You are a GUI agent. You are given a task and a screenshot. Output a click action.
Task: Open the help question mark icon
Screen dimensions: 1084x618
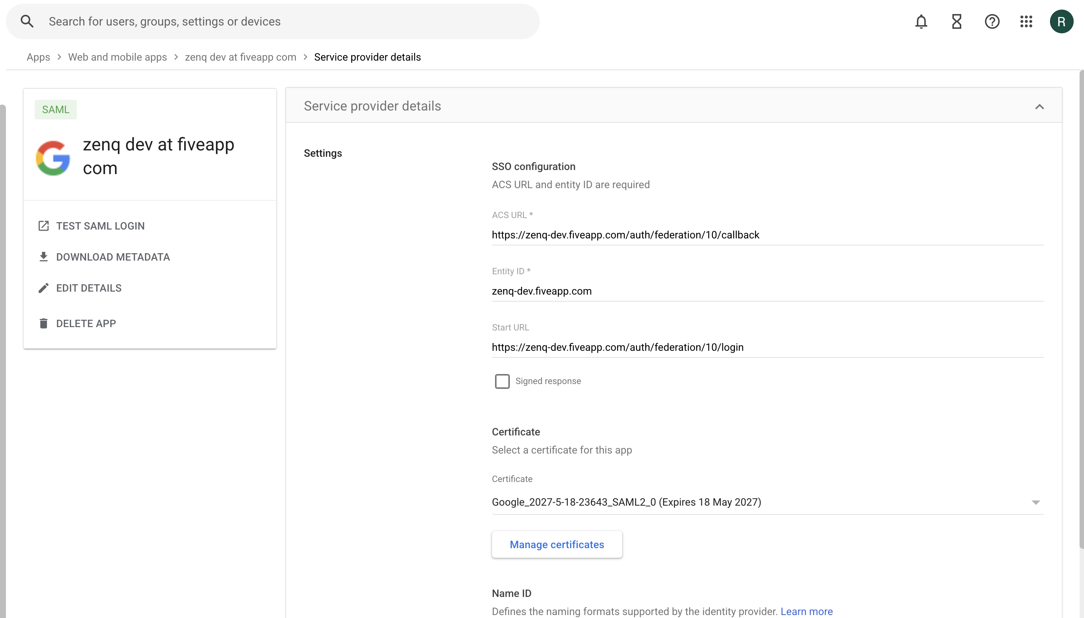click(992, 21)
